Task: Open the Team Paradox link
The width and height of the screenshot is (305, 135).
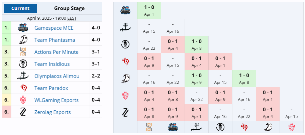Action: tap(51, 88)
